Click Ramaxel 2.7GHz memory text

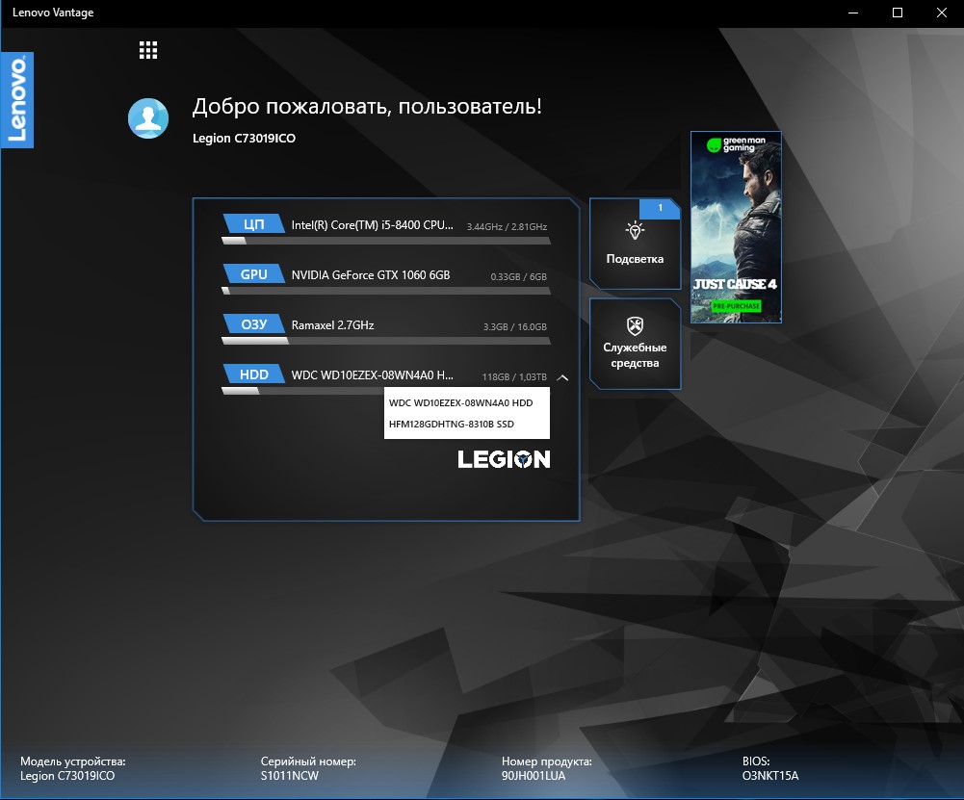click(332, 325)
